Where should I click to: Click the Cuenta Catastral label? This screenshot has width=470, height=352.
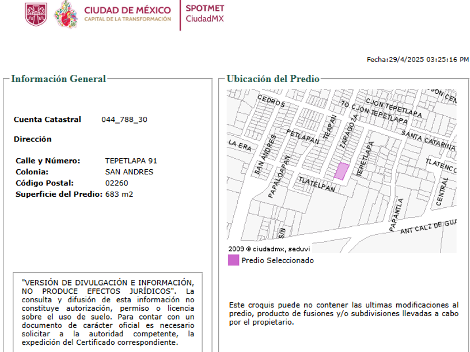(x=48, y=120)
